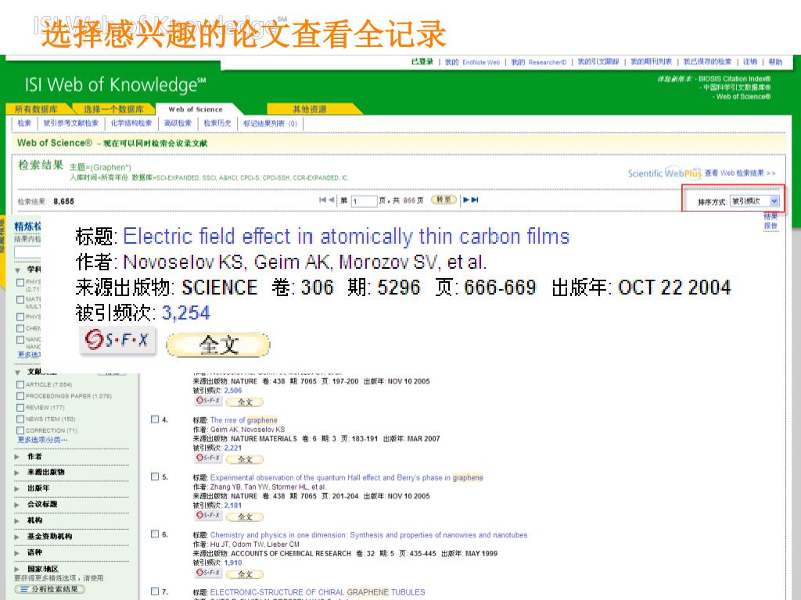The width and height of the screenshot is (801, 600).
Task: Click the last-page arrow in pagination
Action: pyautogui.click(x=475, y=200)
